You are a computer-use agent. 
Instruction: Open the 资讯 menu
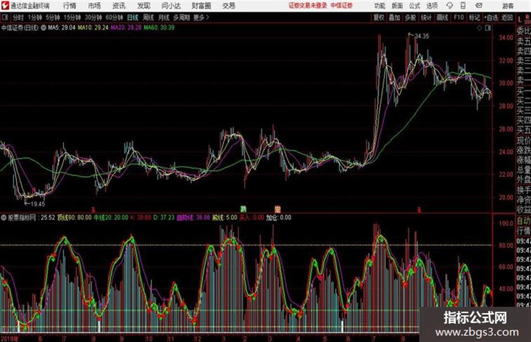[x=119, y=6]
